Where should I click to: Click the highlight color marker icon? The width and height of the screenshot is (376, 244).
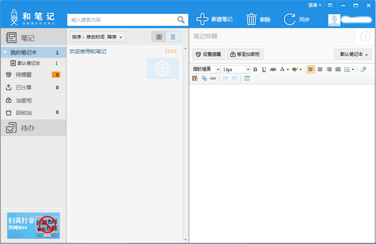pyautogui.click(x=295, y=69)
